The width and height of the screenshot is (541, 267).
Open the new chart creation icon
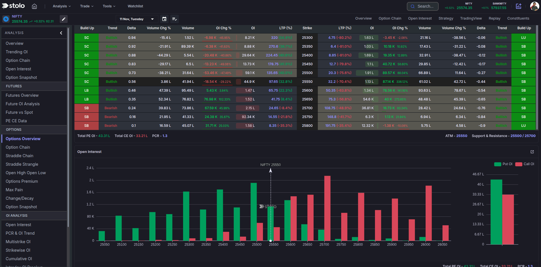pyautogui.click(x=519, y=6)
